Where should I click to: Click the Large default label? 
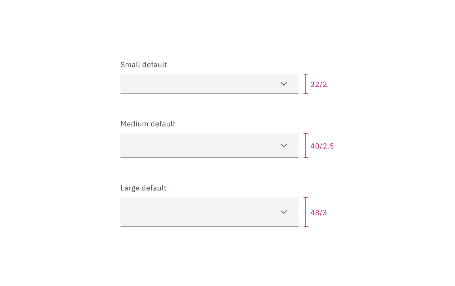click(143, 188)
